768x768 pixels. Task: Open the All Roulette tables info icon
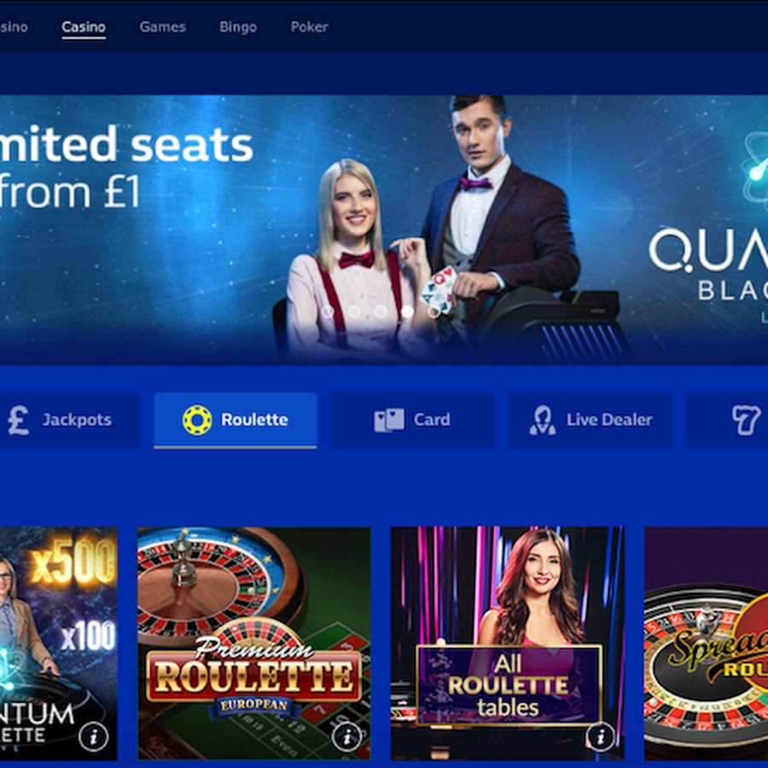(601, 736)
